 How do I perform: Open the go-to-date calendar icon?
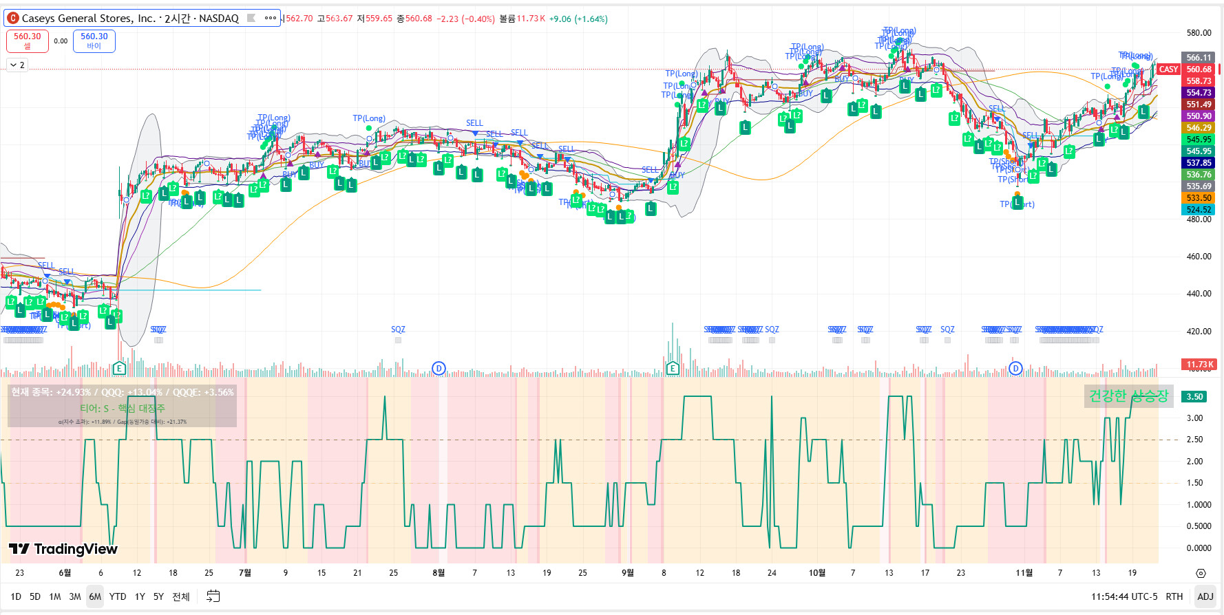(213, 596)
